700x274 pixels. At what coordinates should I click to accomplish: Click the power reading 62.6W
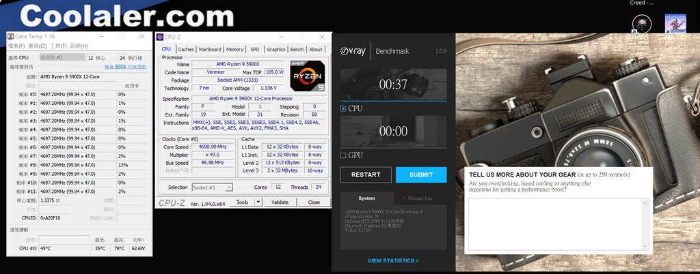(x=138, y=249)
